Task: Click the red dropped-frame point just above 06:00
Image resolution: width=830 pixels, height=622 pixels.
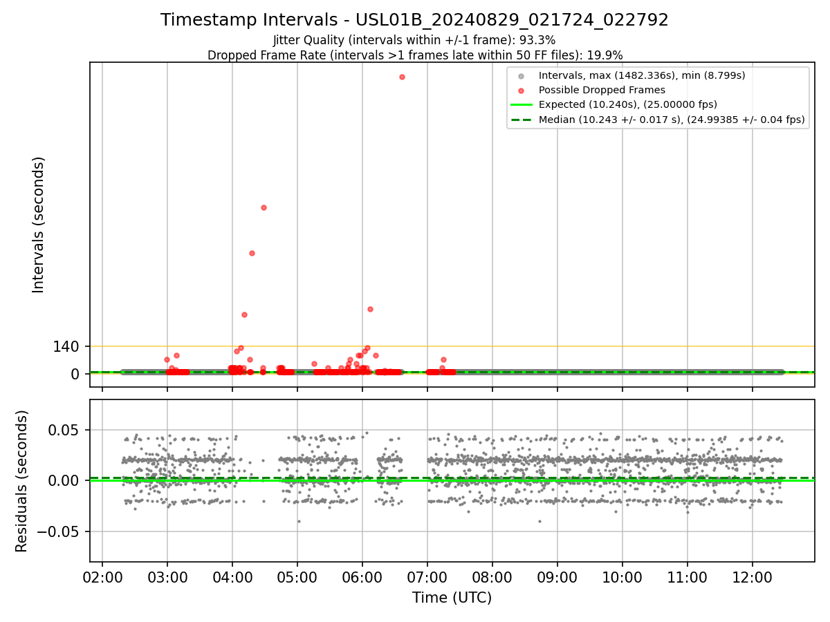Action: pyautogui.click(x=370, y=309)
